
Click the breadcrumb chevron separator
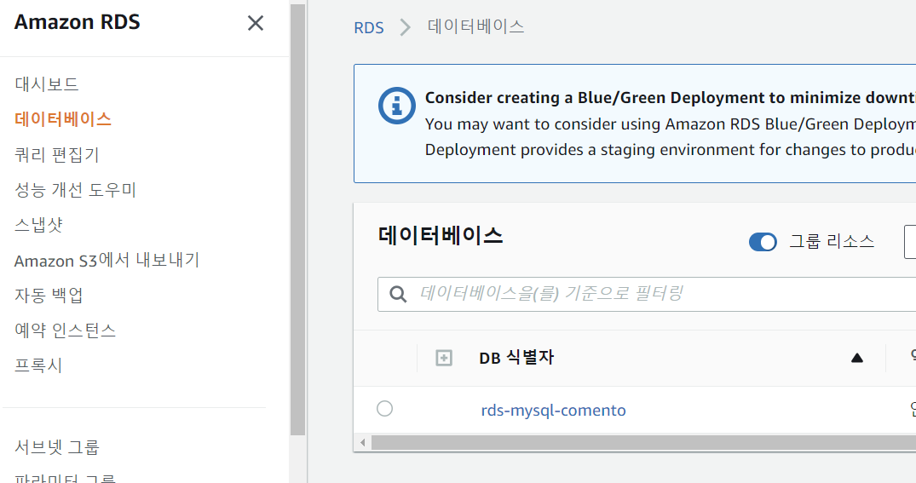(406, 27)
